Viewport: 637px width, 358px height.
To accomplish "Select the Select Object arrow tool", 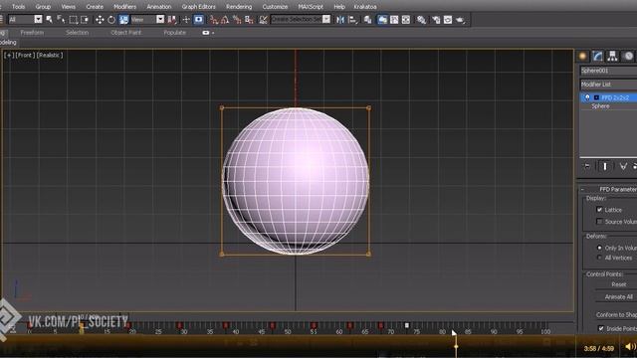I will pos(49,20).
